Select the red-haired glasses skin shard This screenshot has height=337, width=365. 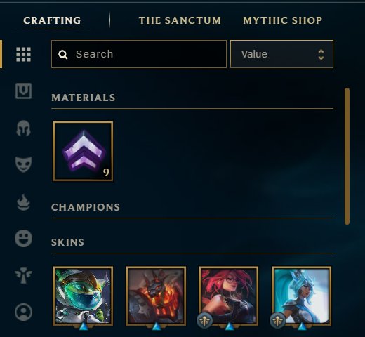point(229,296)
